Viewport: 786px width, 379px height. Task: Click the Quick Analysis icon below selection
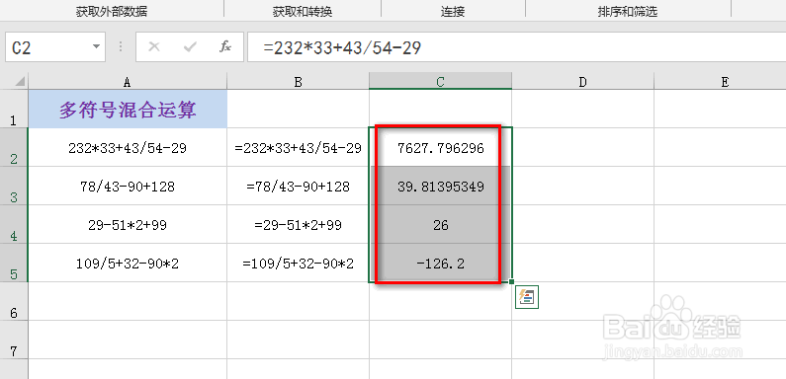click(526, 297)
